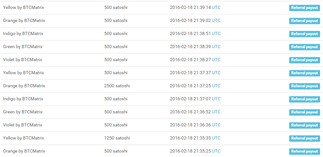
Task: Click Referral payout badge for 21:39:02 entry
Action: pyautogui.click(x=304, y=21)
